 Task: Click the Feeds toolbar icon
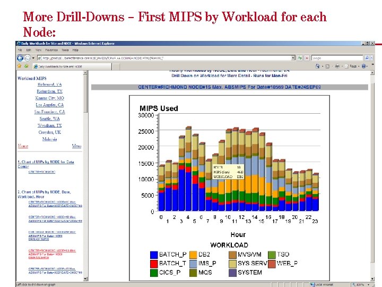327,66
